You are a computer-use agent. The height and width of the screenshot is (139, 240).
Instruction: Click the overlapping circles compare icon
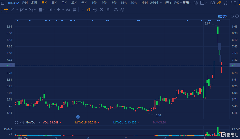pos(116,10)
